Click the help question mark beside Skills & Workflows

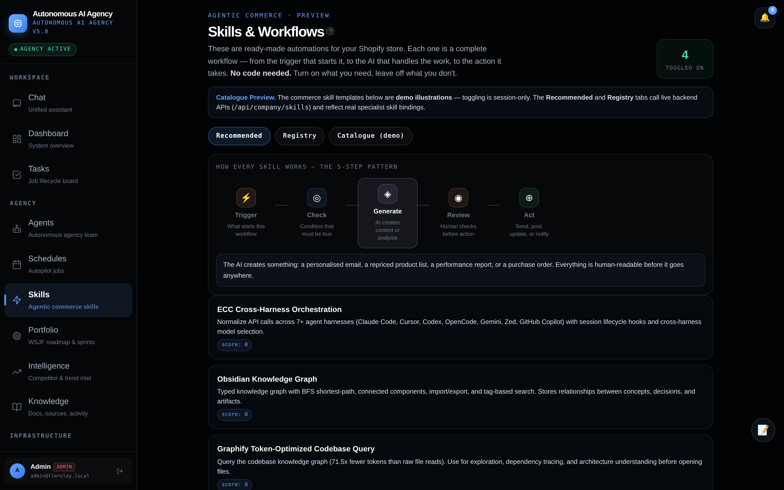click(x=330, y=31)
